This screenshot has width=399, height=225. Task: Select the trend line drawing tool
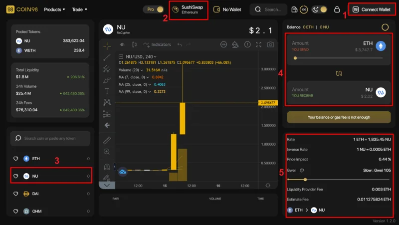click(x=107, y=57)
